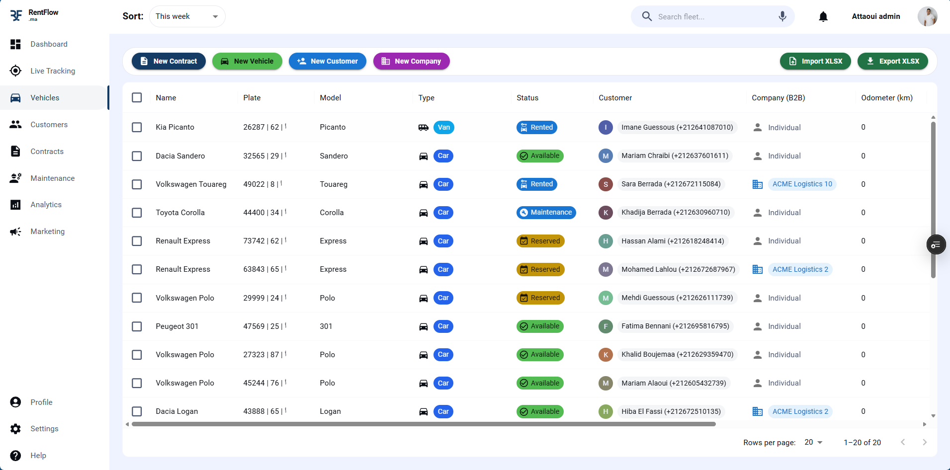950x470 pixels.
Task: Add a New Customer
Action: pyautogui.click(x=328, y=61)
